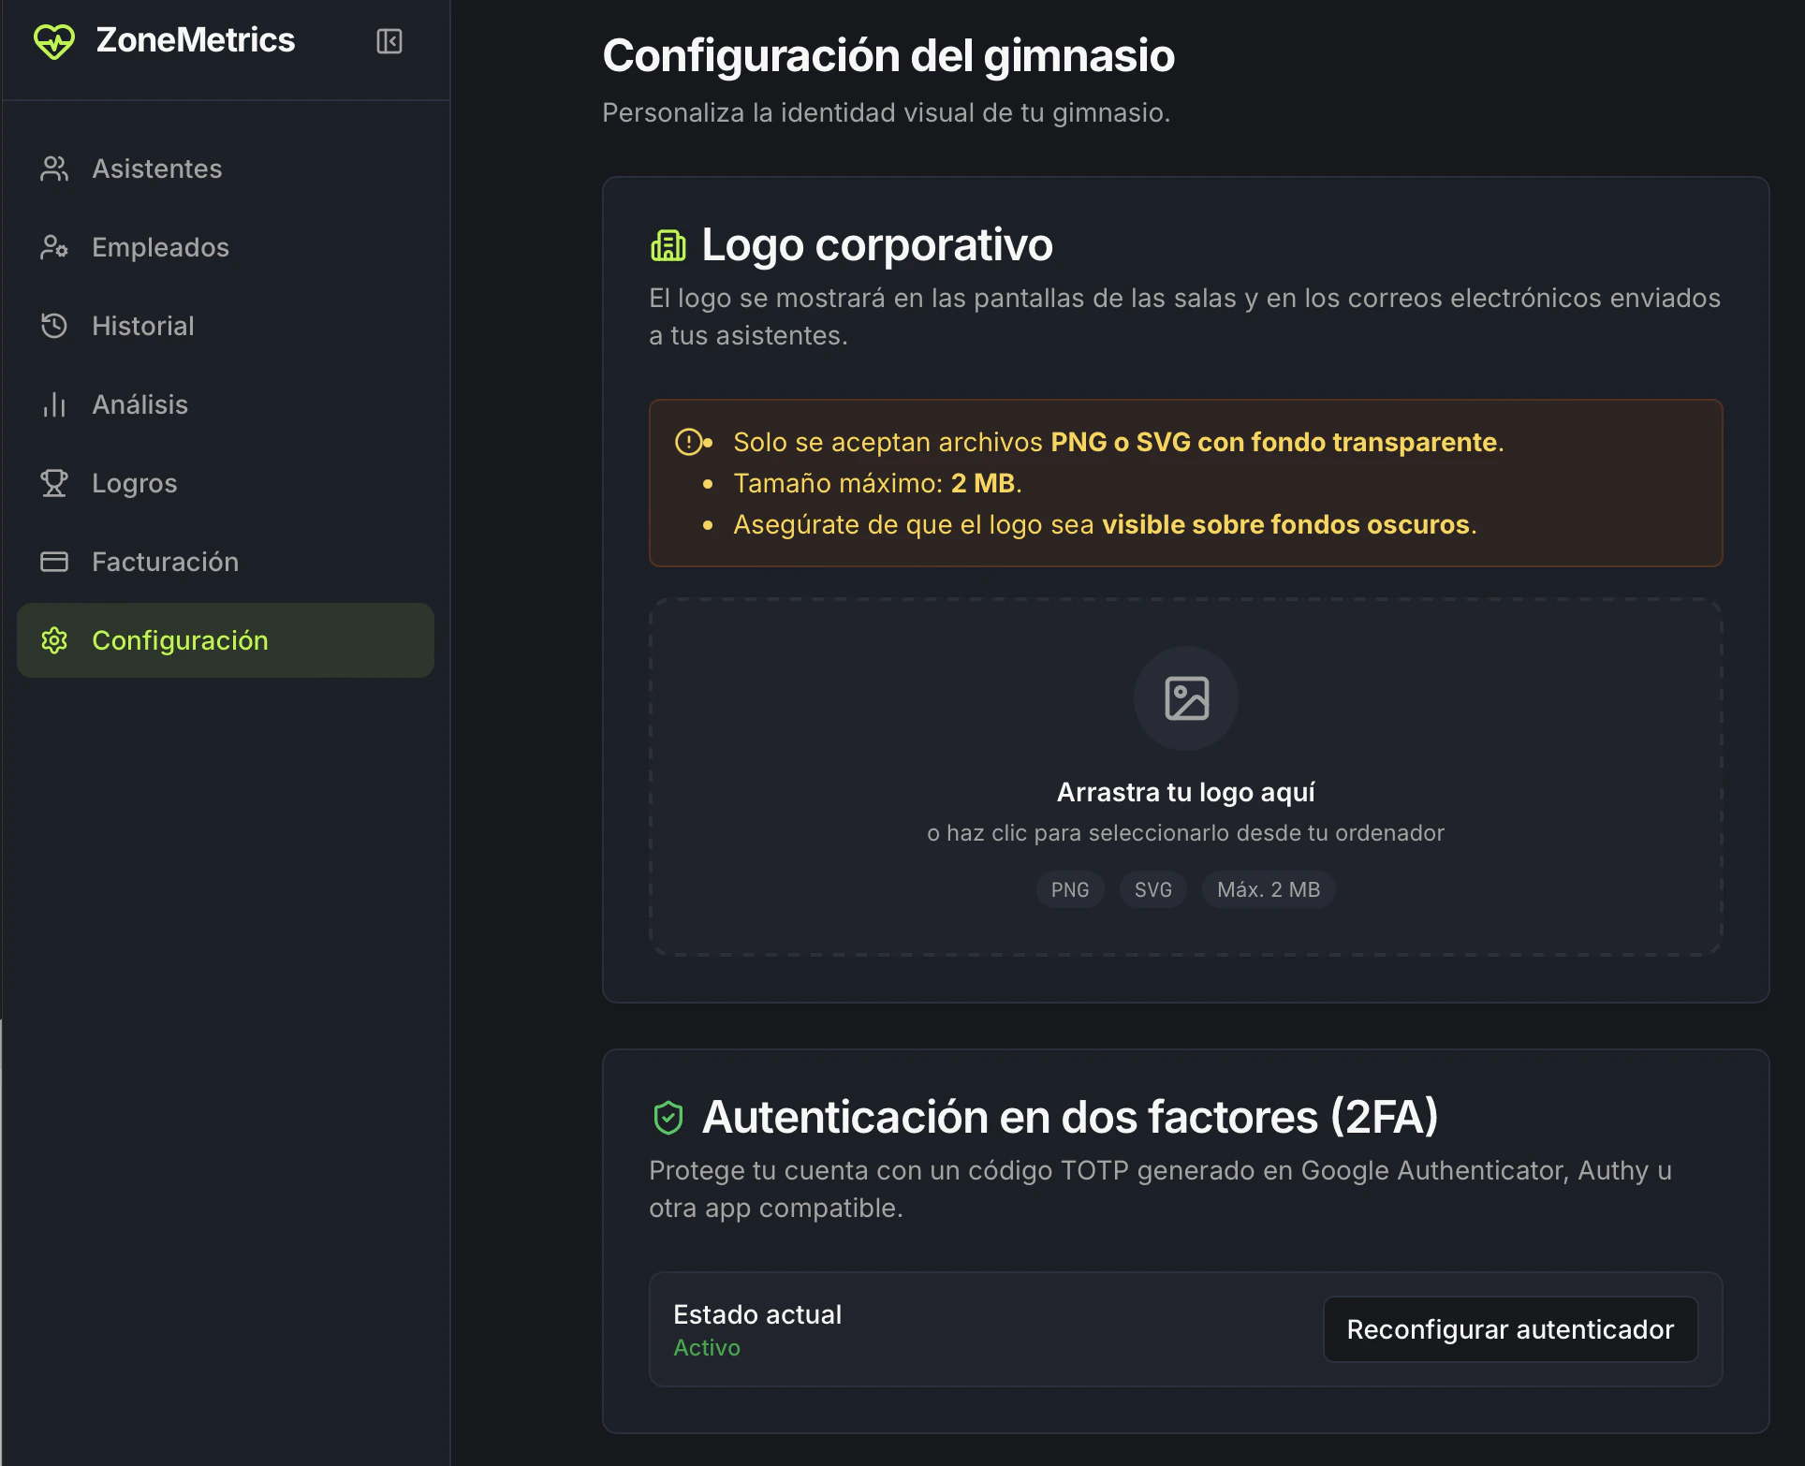Click the ZoneMetrics heart logo icon

[x=54, y=41]
